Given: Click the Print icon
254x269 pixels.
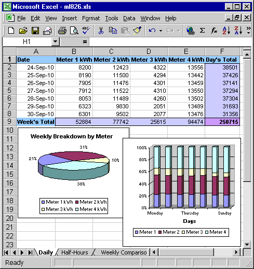Looking at the screenshot, I should pyautogui.click(x=62, y=31).
